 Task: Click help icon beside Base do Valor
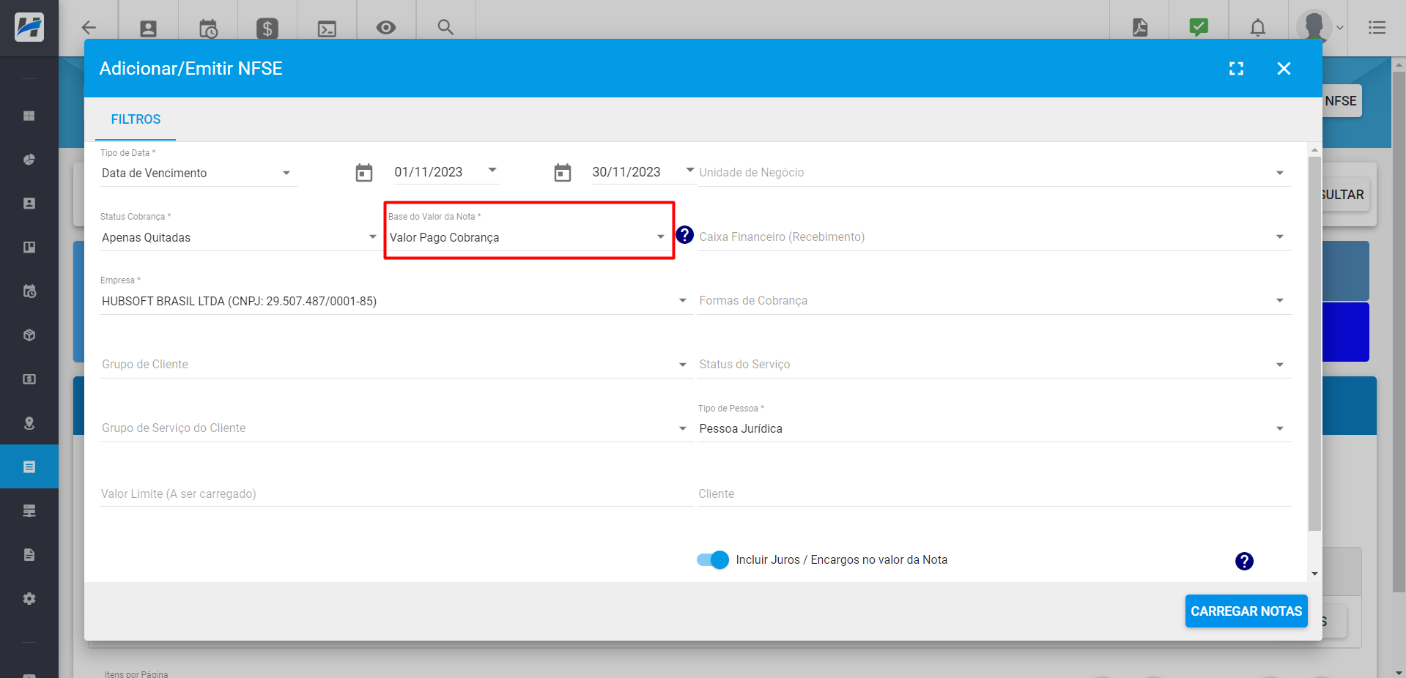[684, 235]
